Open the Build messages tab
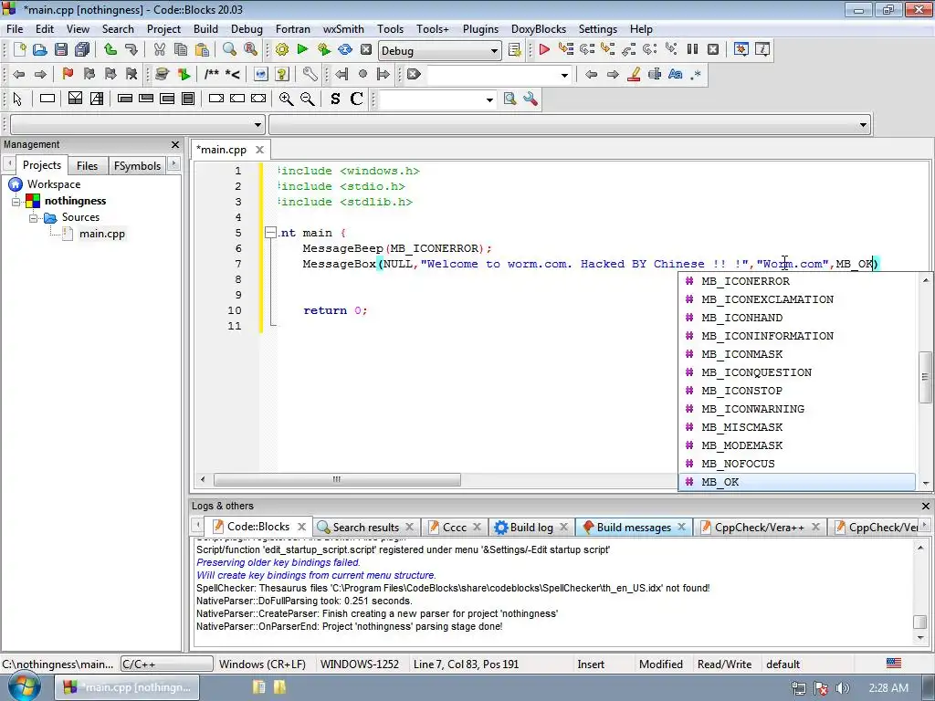 coord(634,527)
